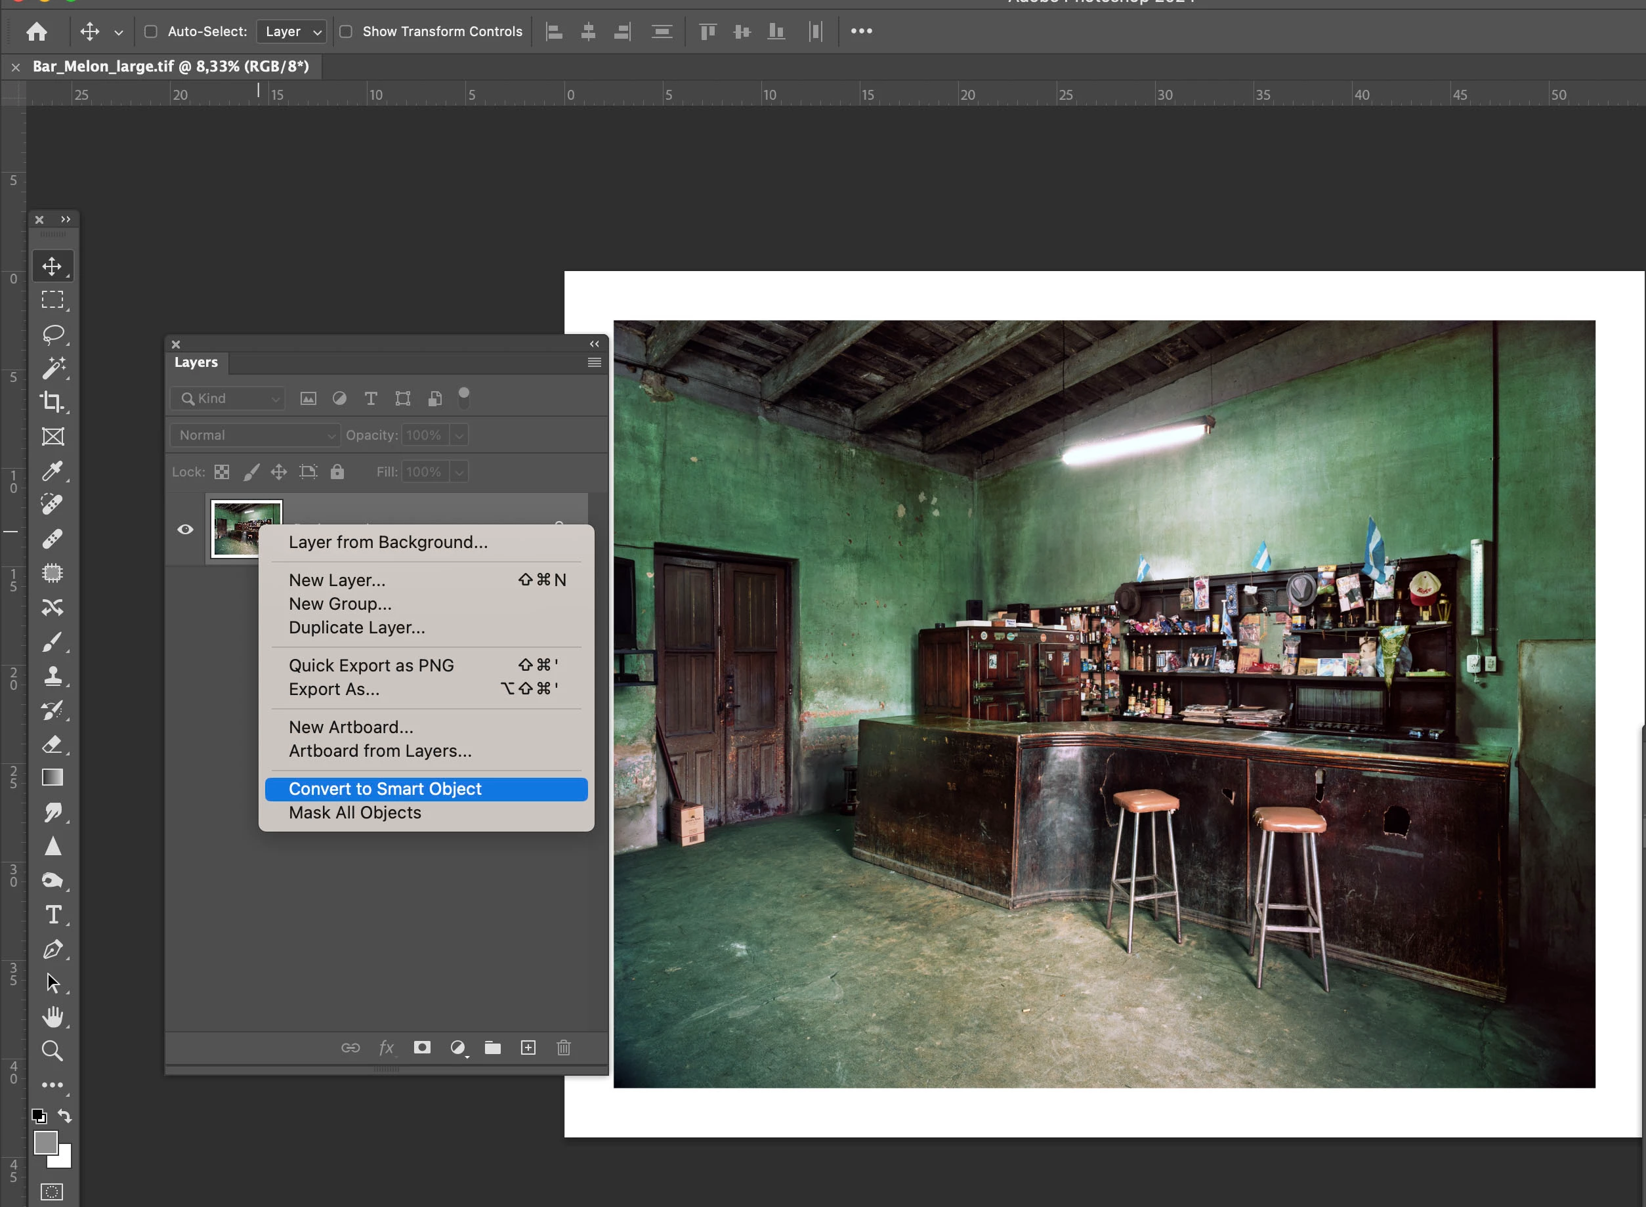Viewport: 1646px width, 1207px height.
Task: Click the foreground color swatch
Action: coord(45,1142)
